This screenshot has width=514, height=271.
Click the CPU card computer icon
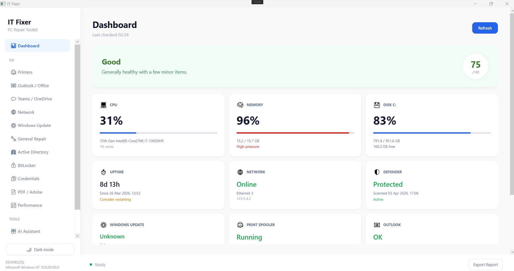click(x=103, y=105)
